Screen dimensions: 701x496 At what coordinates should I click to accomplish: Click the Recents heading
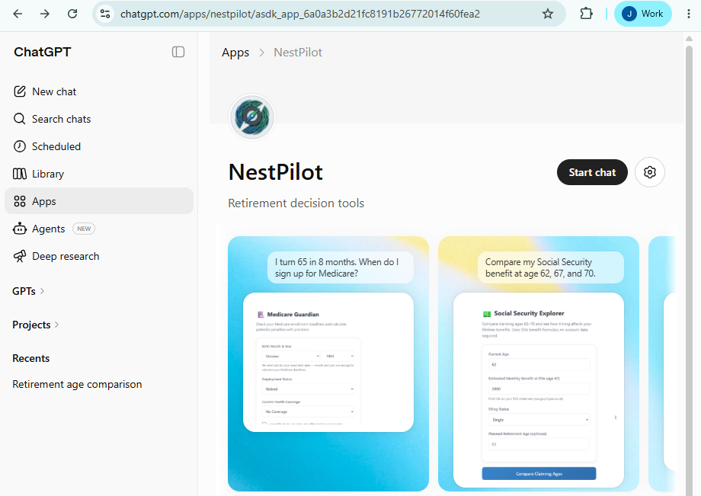point(30,358)
